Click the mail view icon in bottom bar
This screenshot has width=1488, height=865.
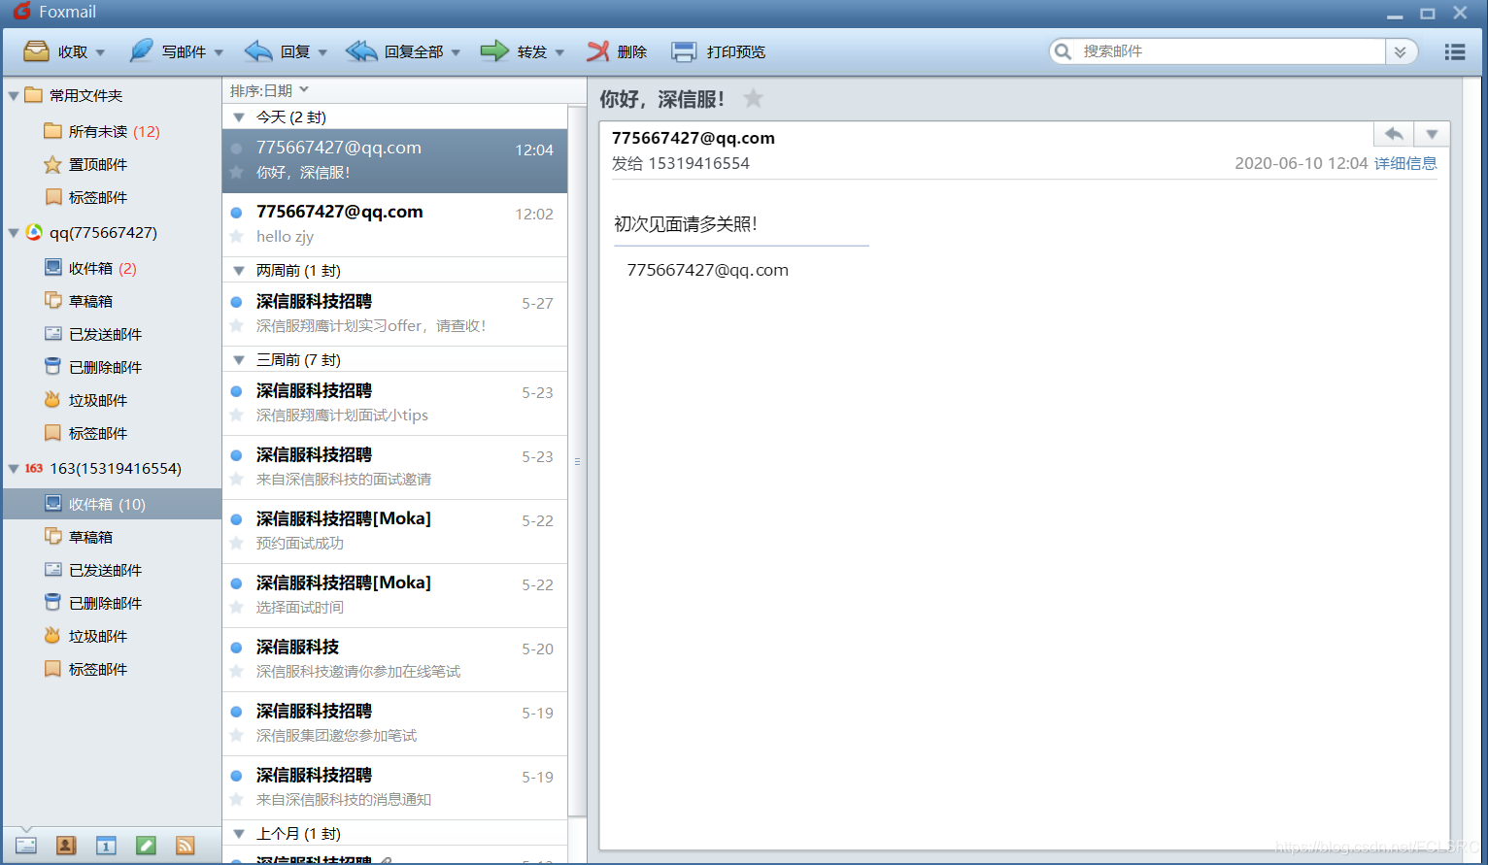click(x=26, y=846)
